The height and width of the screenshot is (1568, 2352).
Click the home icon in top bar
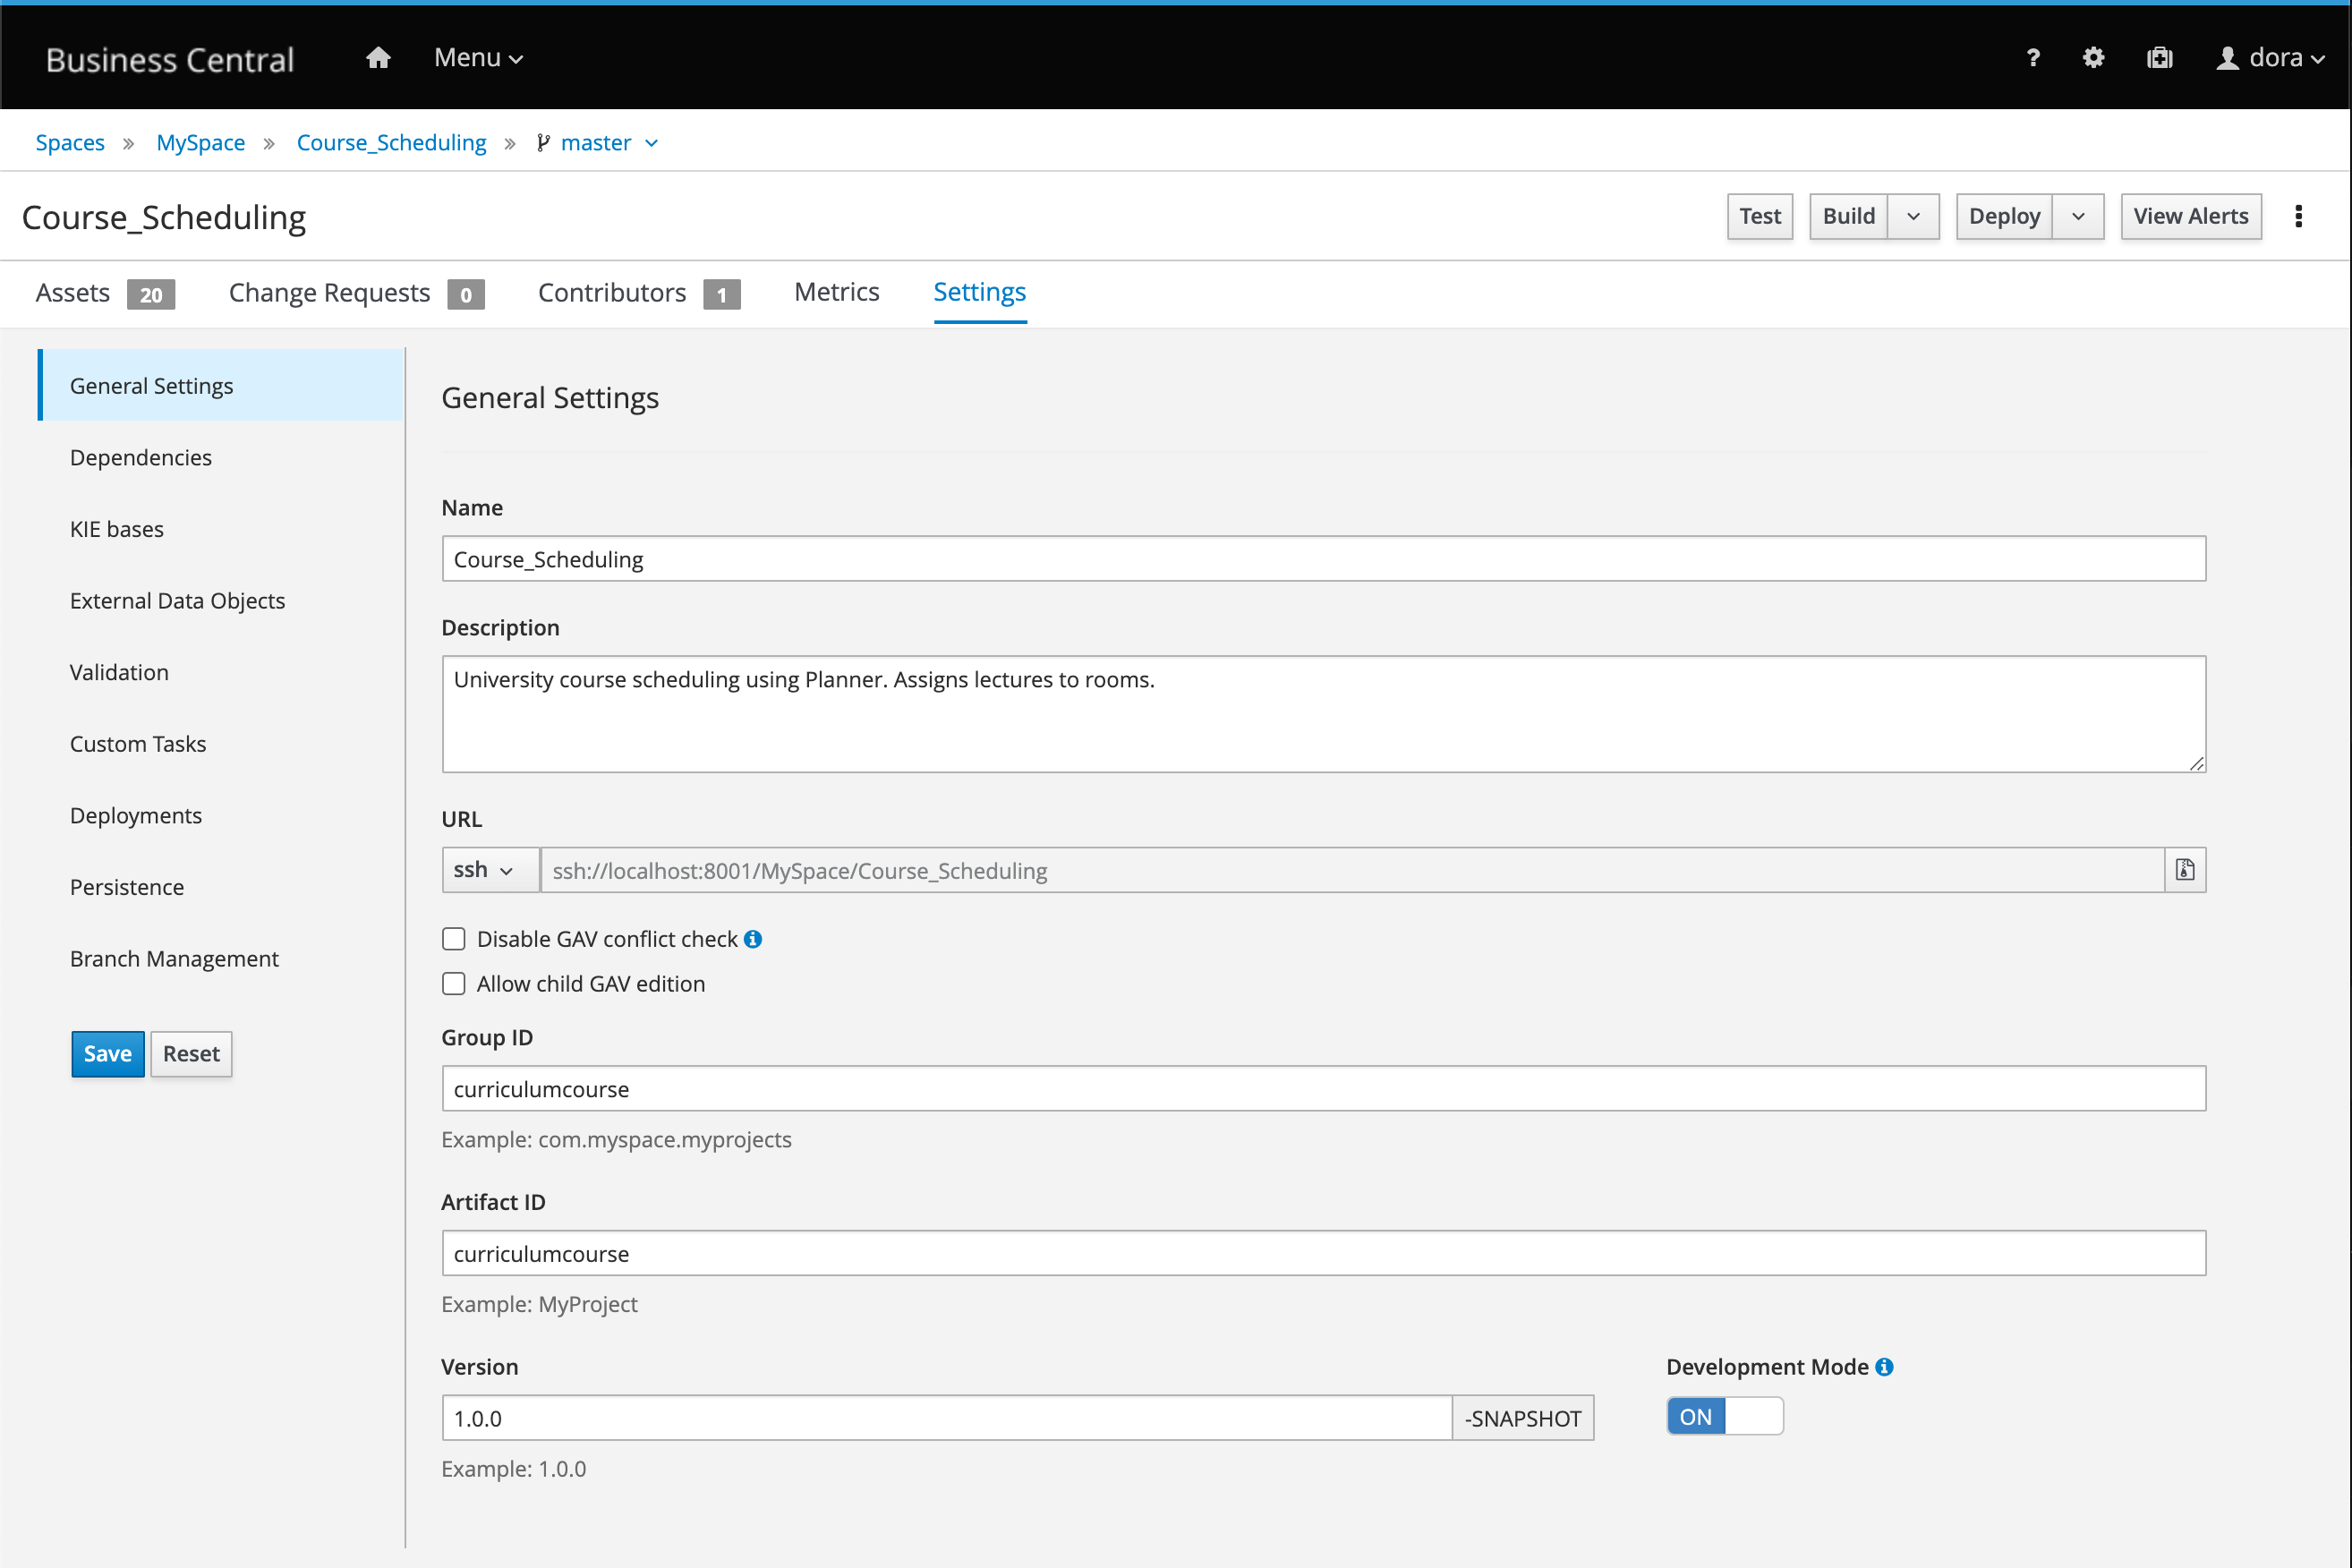point(378,58)
